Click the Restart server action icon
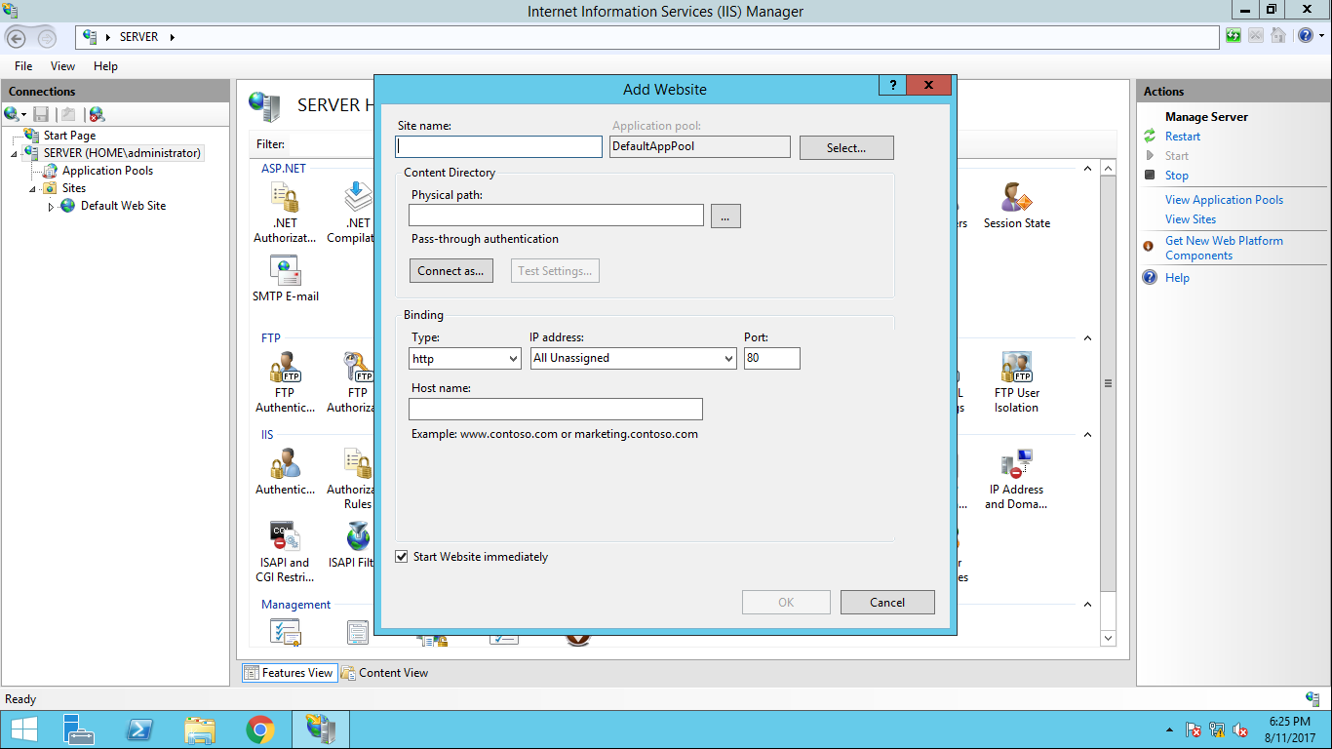The height and width of the screenshot is (749, 1332). 1150,137
